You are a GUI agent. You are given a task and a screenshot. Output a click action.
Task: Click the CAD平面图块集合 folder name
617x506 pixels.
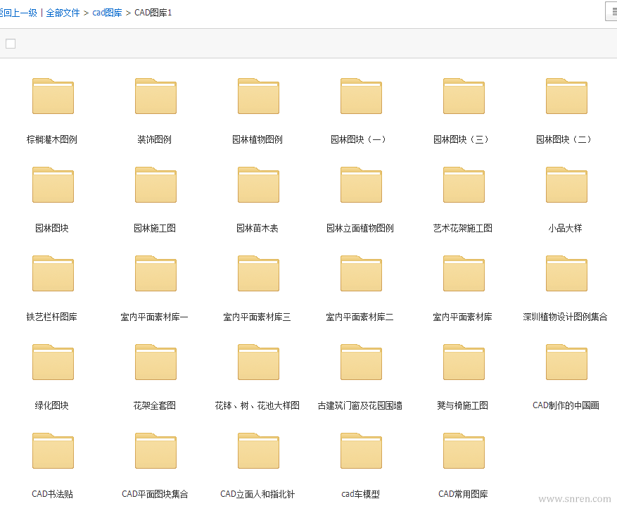pyautogui.click(x=155, y=494)
